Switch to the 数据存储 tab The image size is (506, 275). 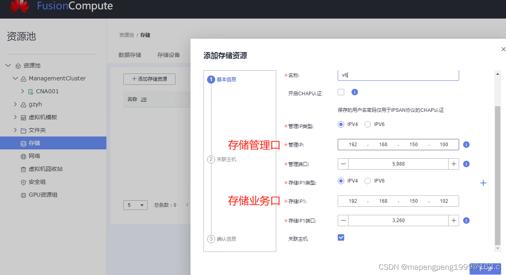(130, 55)
